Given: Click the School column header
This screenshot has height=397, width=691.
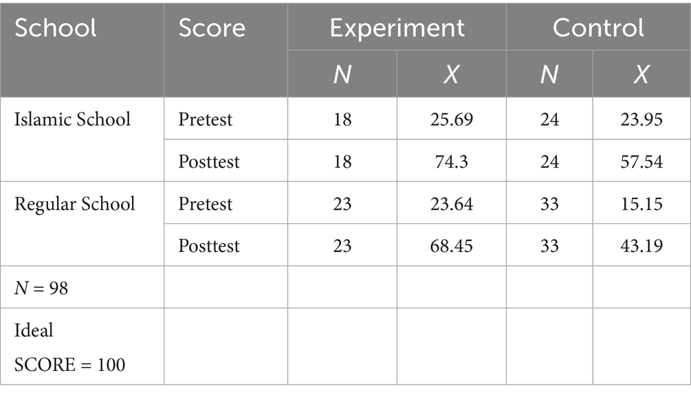Looking at the screenshot, I should 56,28.
